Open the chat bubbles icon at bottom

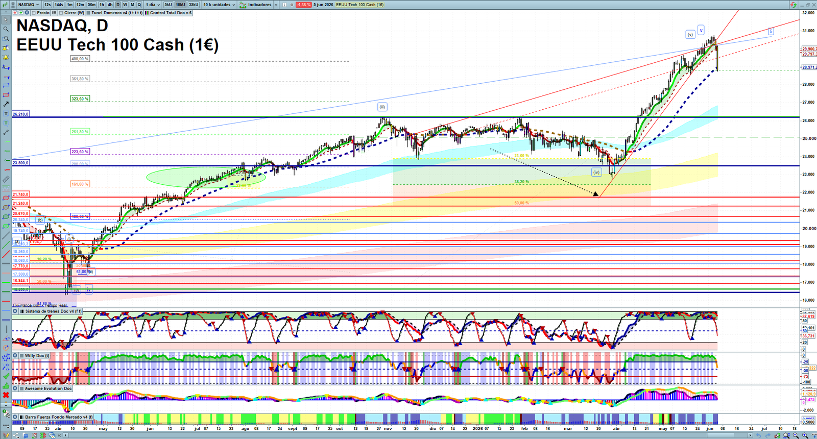26,435
